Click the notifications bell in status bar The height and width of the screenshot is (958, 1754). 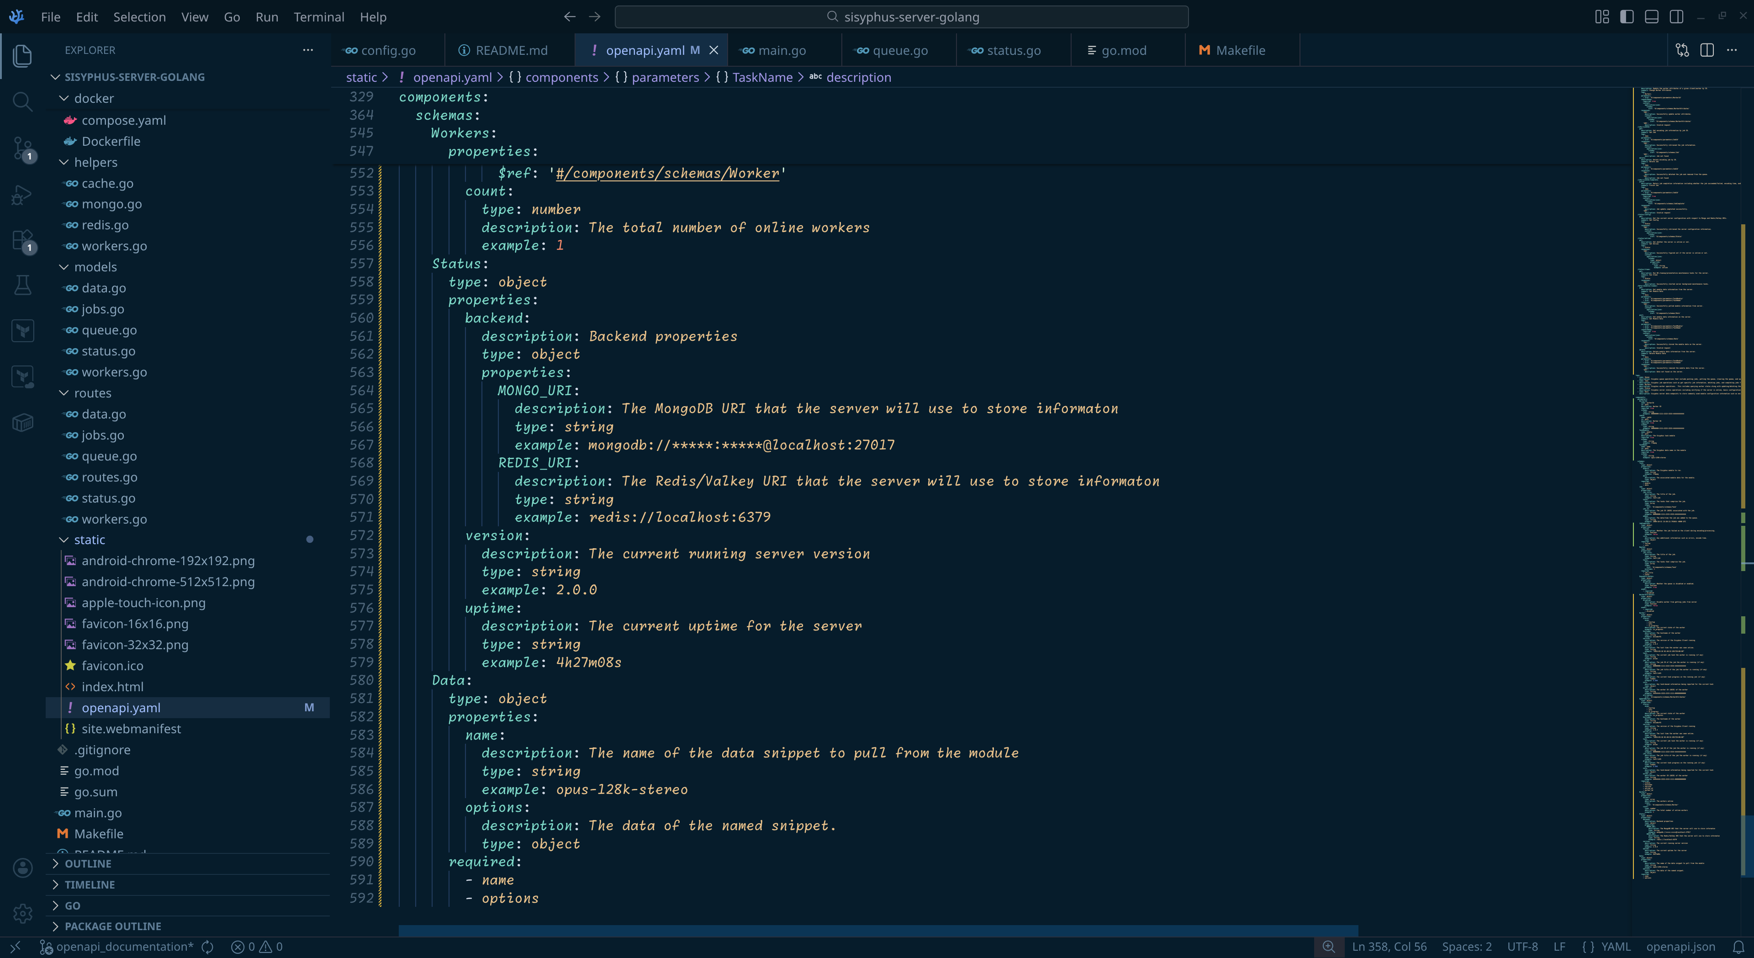pyautogui.click(x=1738, y=947)
